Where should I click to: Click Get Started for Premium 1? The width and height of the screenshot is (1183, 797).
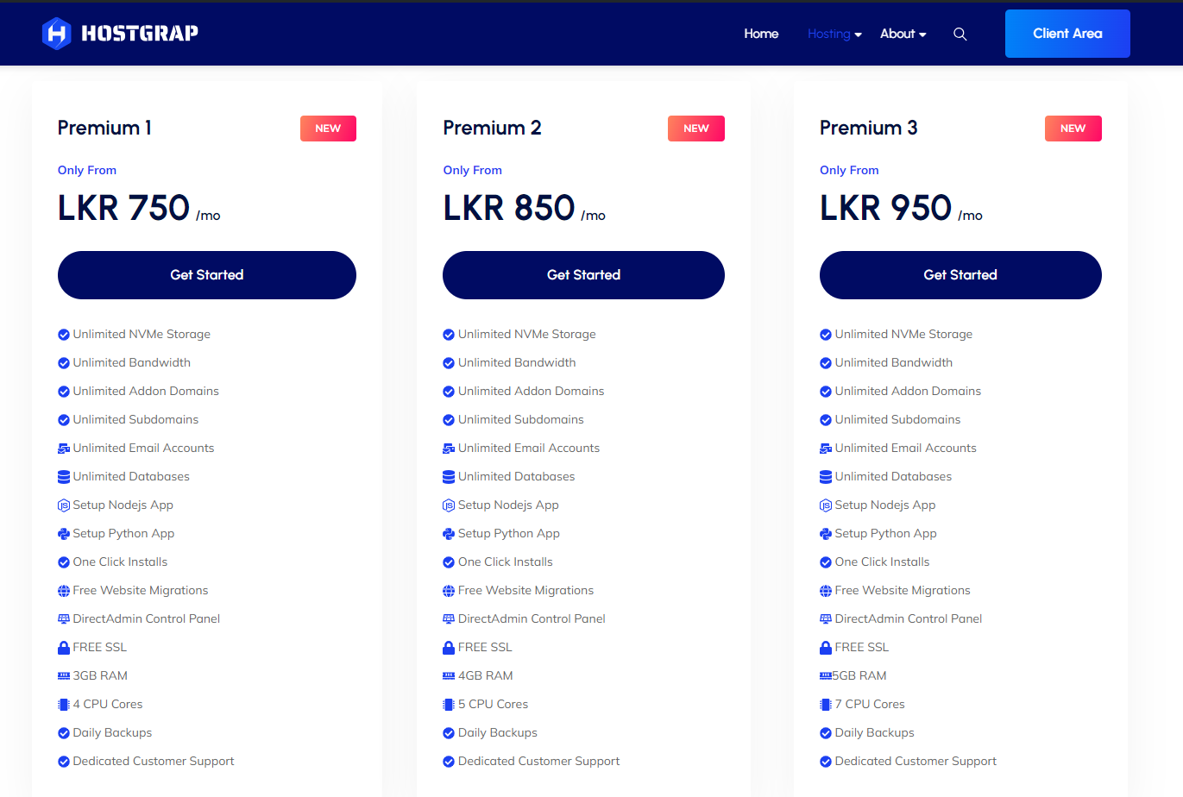tap(207, 275)
